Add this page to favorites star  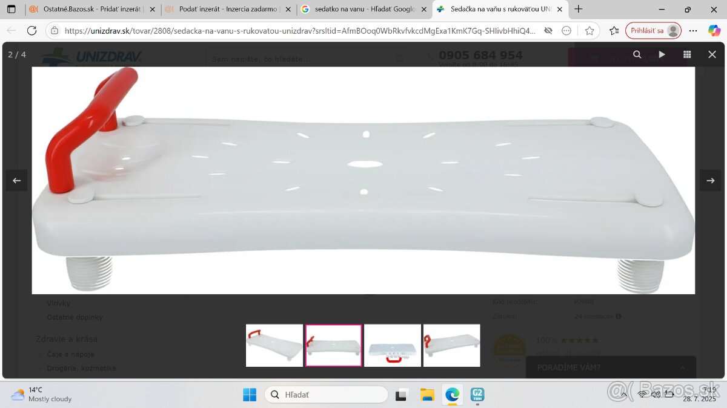(x=589, y=31)
